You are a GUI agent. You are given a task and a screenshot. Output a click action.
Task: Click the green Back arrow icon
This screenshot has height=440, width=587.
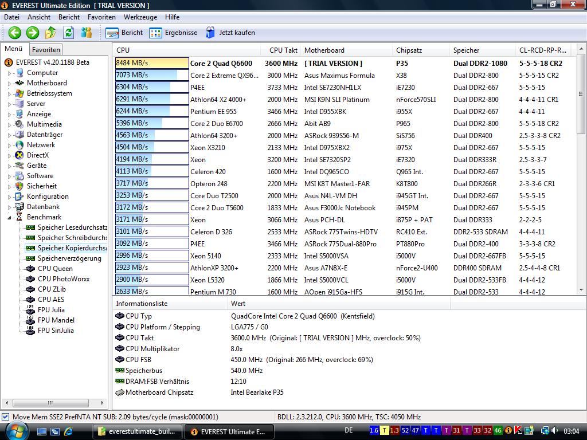click(x=14, y=33)
